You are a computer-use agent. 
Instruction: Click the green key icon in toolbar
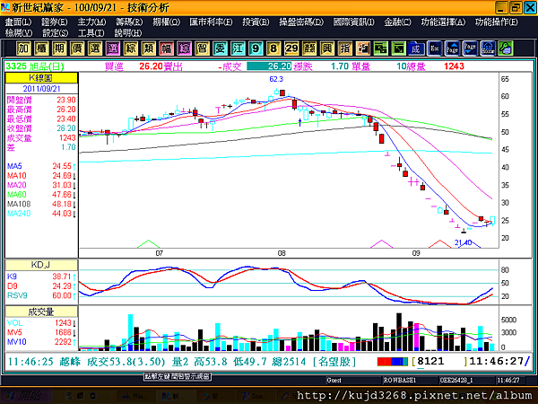click(x=506, y=48)
